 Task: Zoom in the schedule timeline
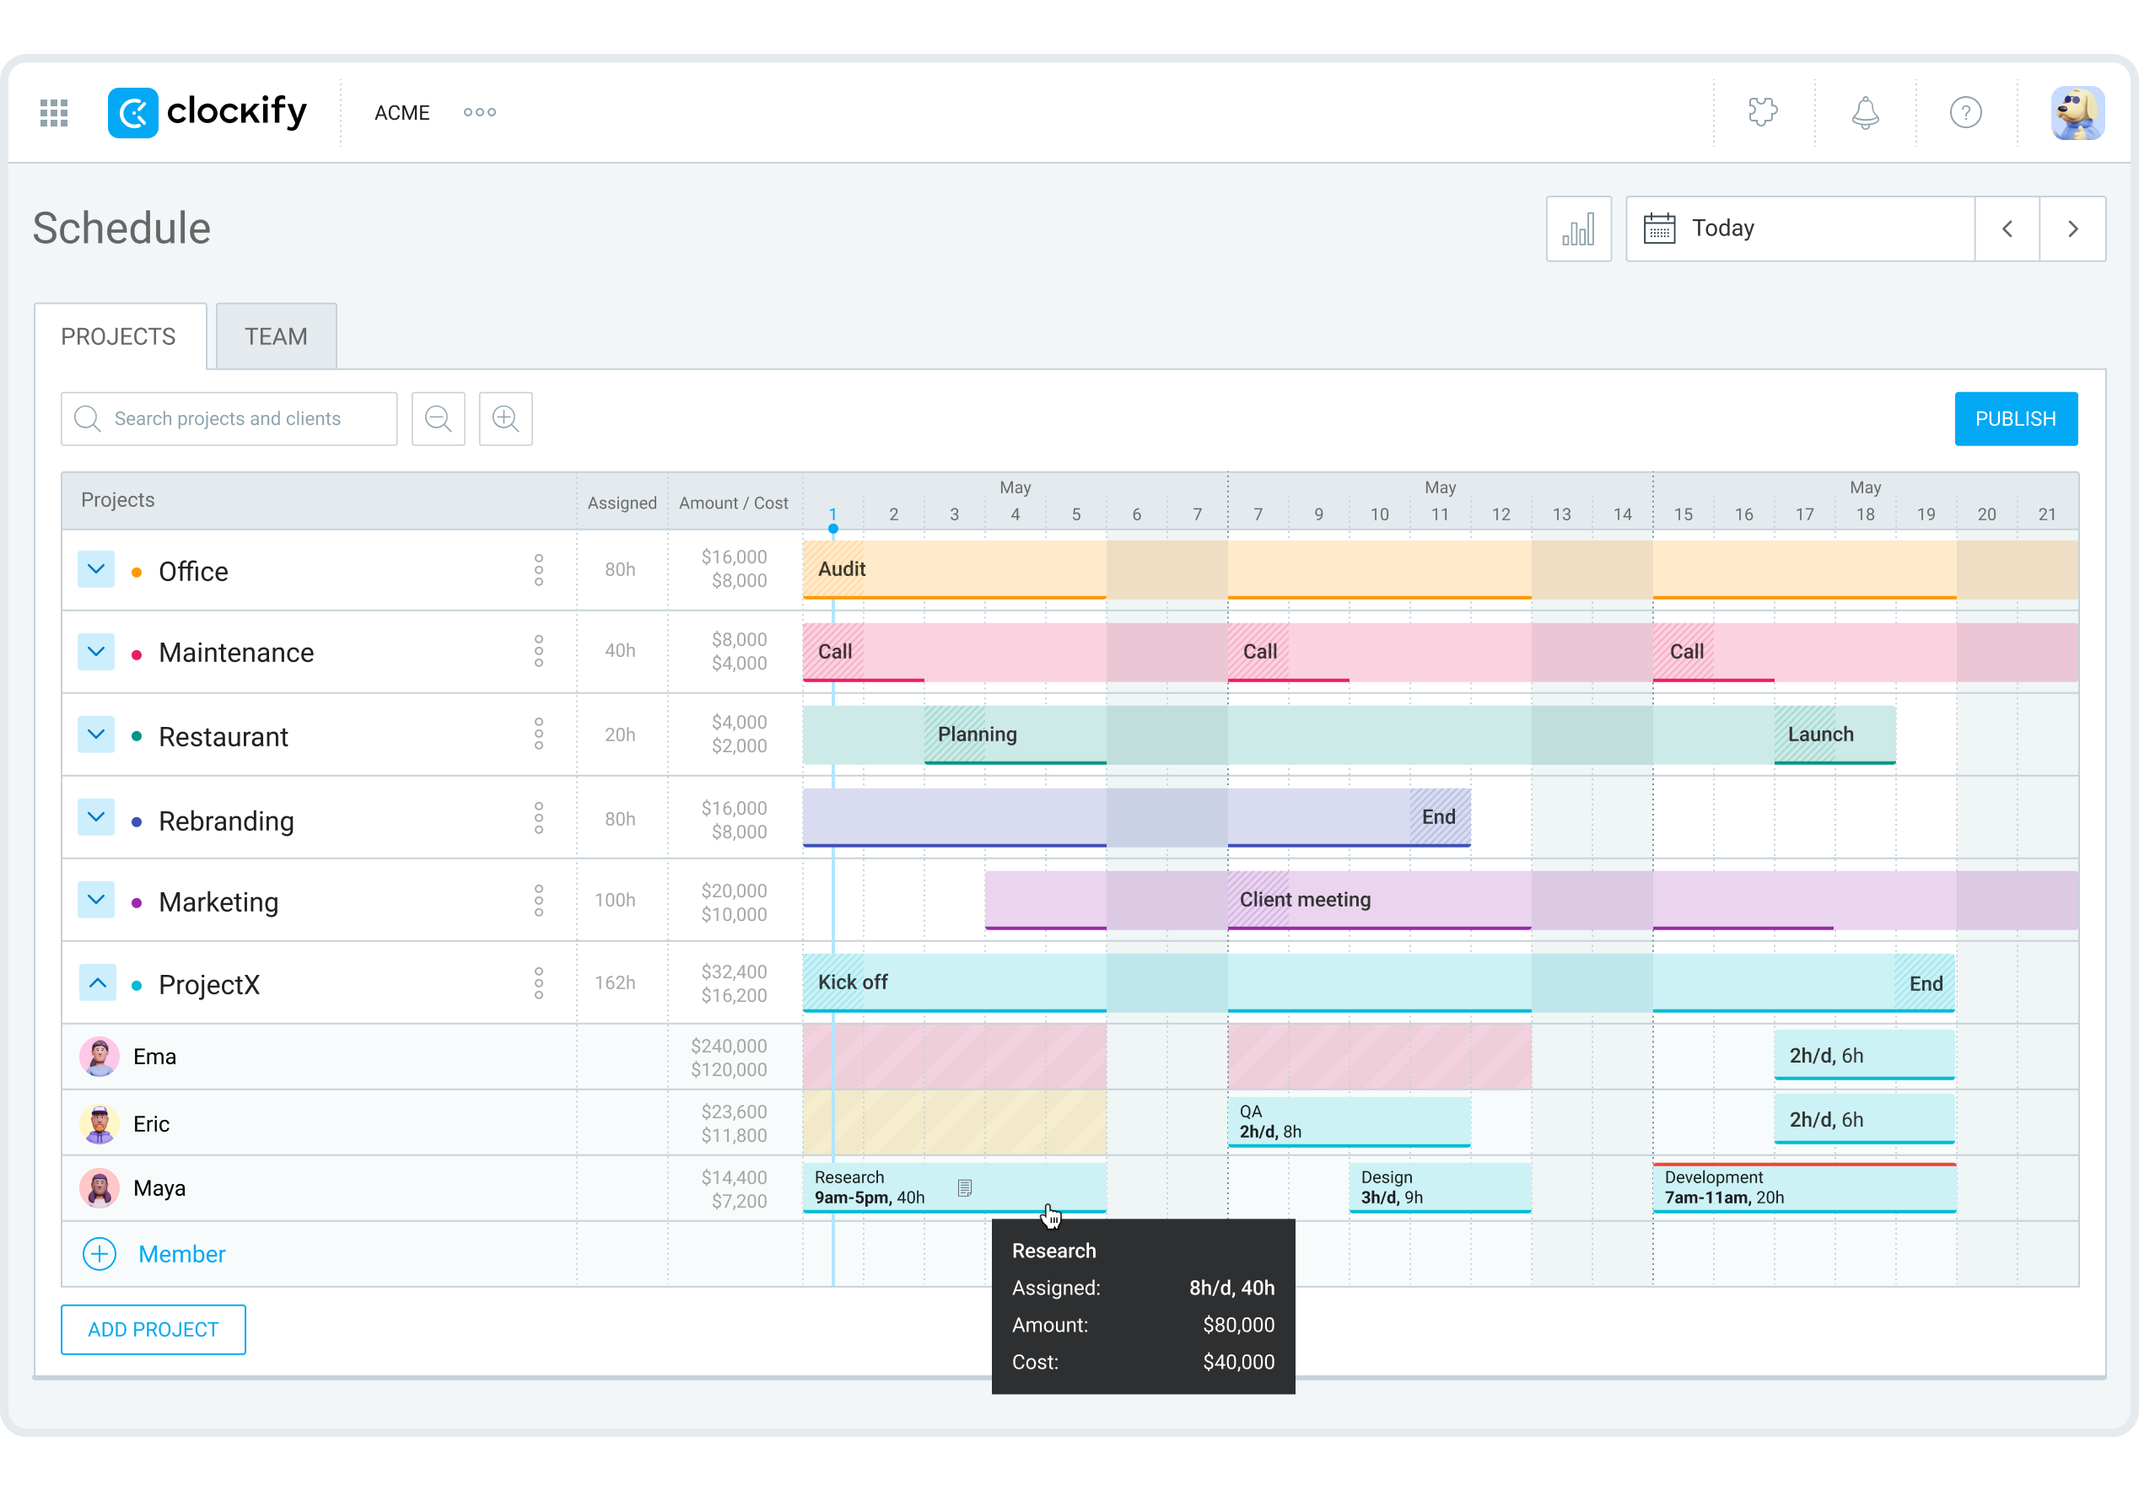click(x=505, y=418)
